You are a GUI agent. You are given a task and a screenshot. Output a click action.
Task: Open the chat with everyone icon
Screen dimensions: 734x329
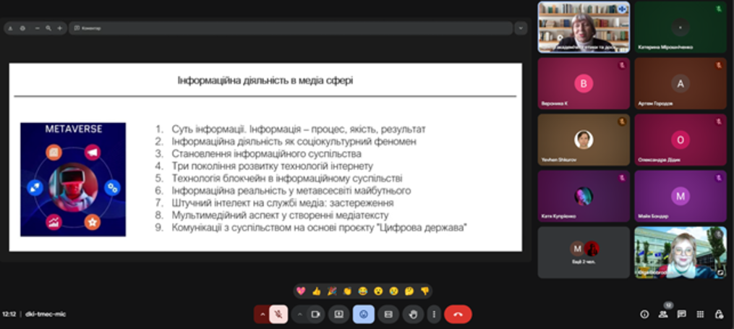pyautogui.click(x=681, y=315)
